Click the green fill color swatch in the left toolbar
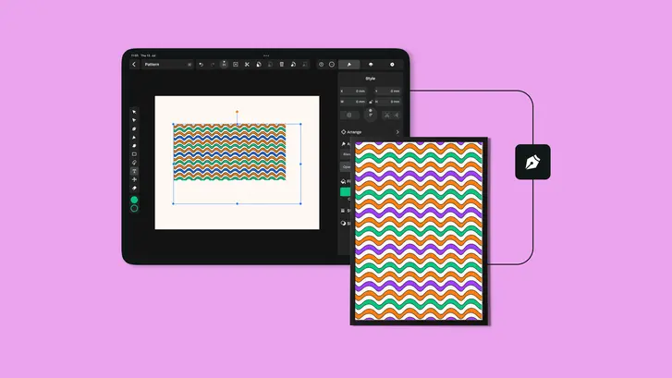Image resolution: width=672 pixels, height=378 pixels. [x=134, y=200]
